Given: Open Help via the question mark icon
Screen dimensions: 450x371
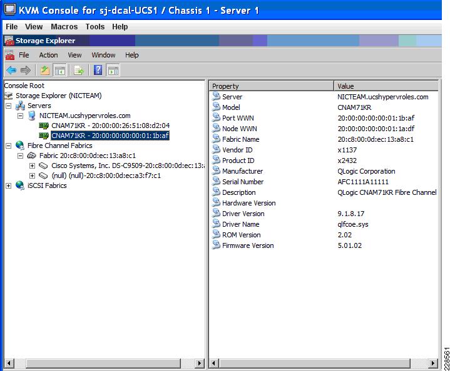Looking at the screenshot, I should click(98, 70).
